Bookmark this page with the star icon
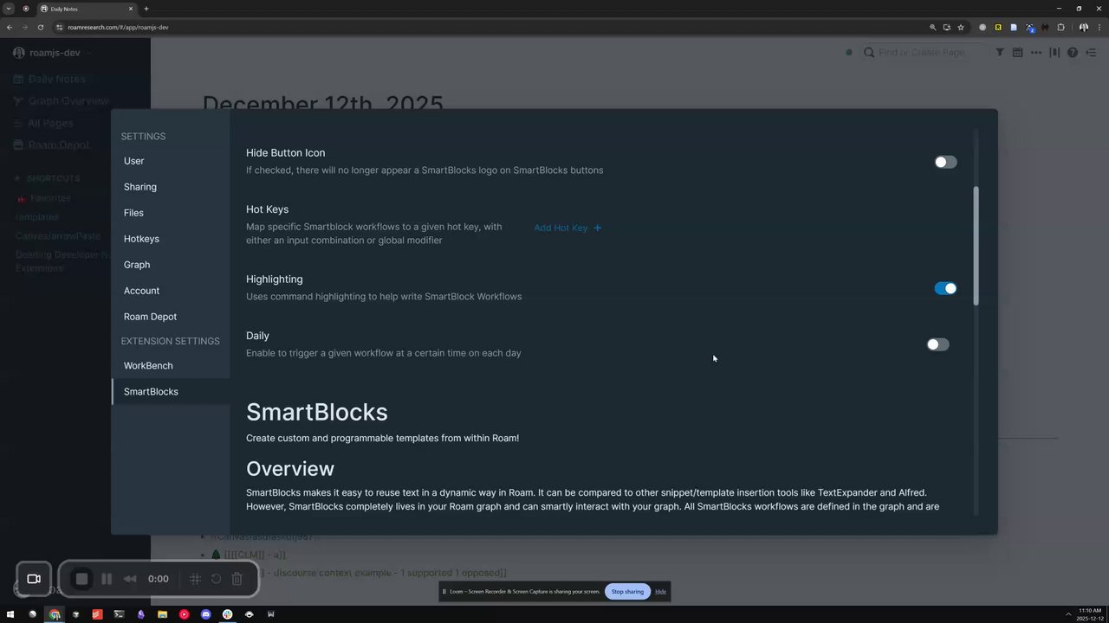The image size is (1109, 623). pos(961,27)
